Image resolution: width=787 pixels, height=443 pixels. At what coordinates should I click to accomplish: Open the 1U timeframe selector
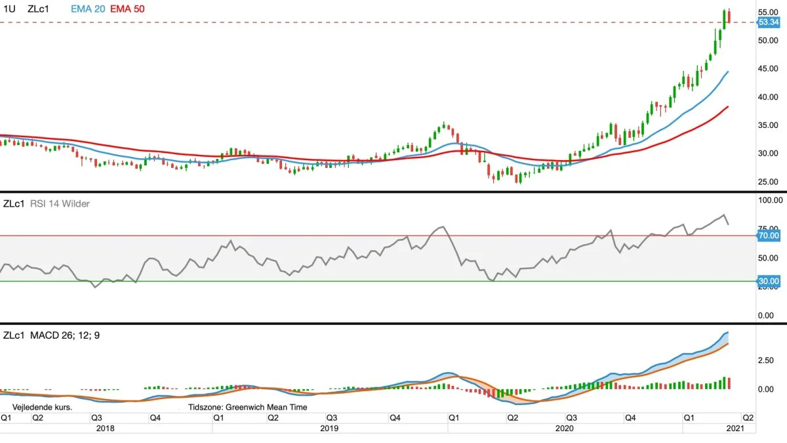pyautogui.click(x=9, y=9)
